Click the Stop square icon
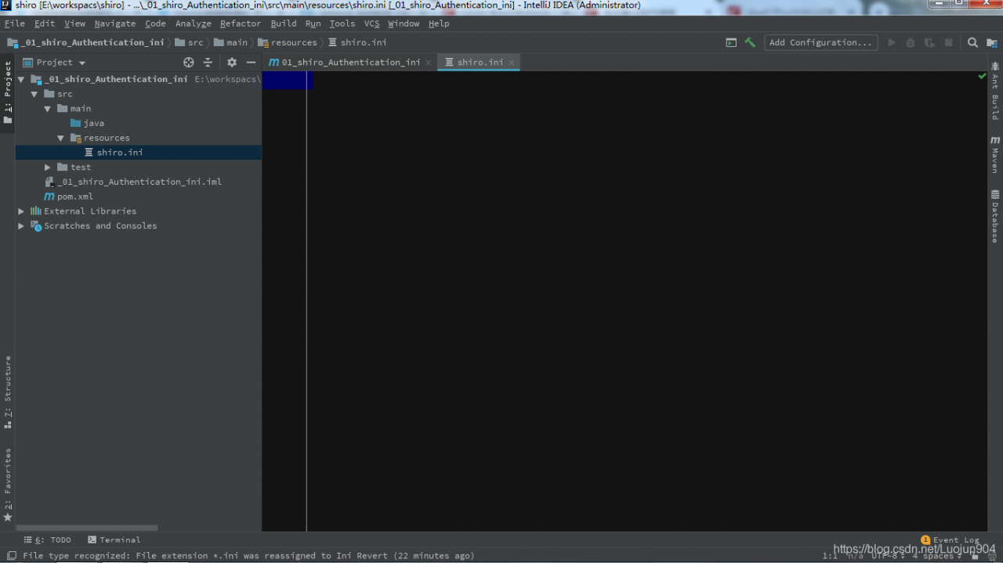Viewport: 1003px width, 563px height. pos(948,42)
